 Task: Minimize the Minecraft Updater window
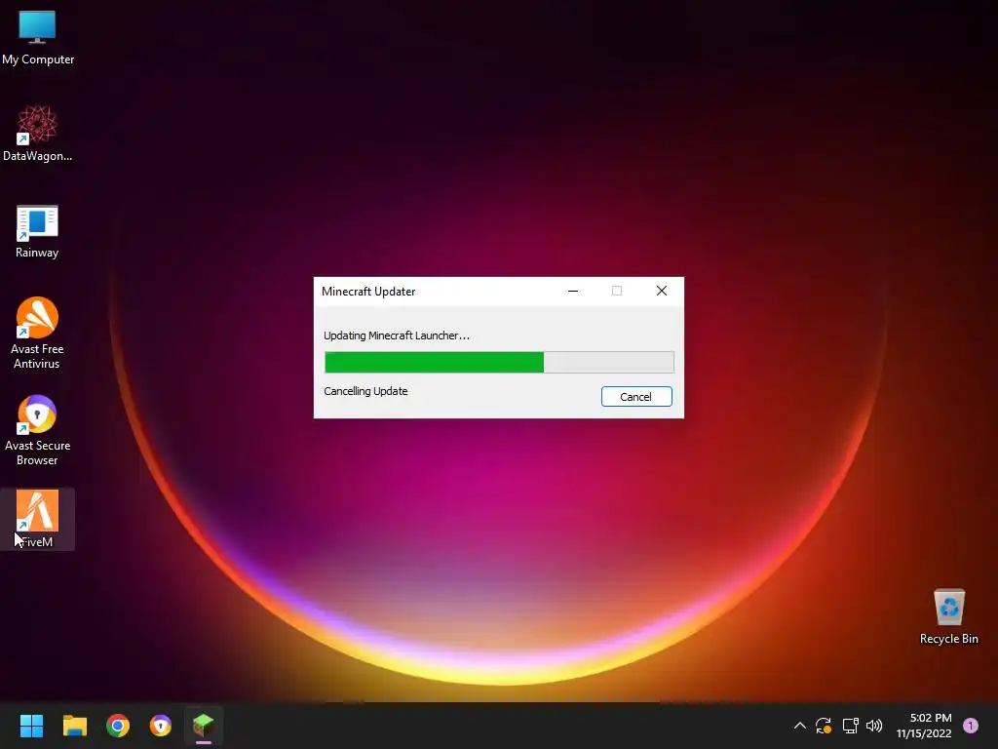click(573, 291)
